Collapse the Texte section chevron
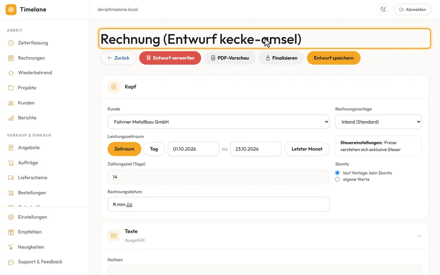Image resolution: width=440 pixels, height=275 pixels. (419, 236)
